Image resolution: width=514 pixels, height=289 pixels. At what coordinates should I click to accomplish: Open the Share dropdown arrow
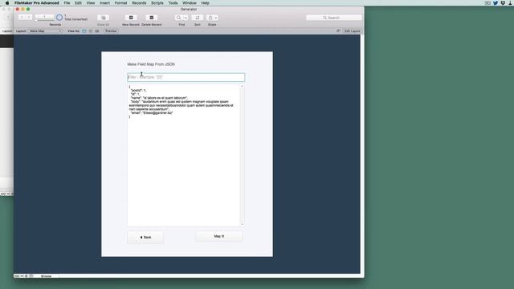216,18
